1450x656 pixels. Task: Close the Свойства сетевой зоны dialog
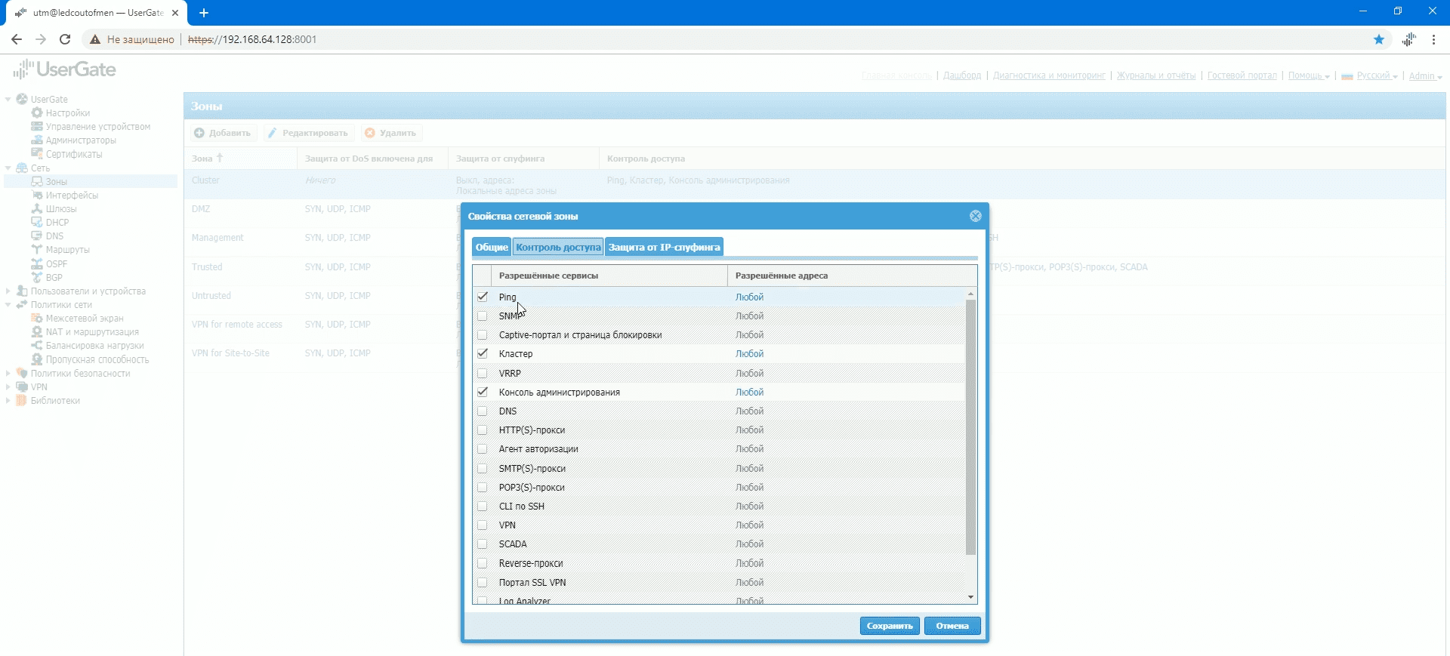coord(976,216)
